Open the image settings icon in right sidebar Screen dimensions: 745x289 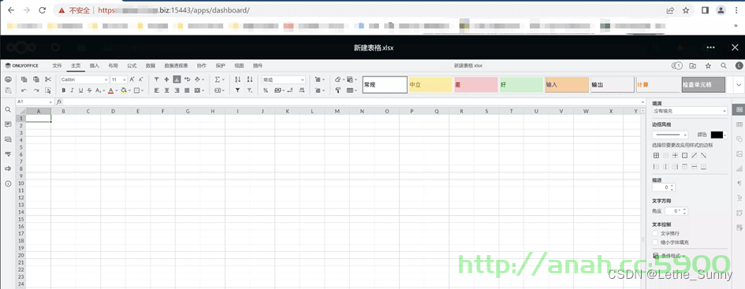click(x=739, y=154)
